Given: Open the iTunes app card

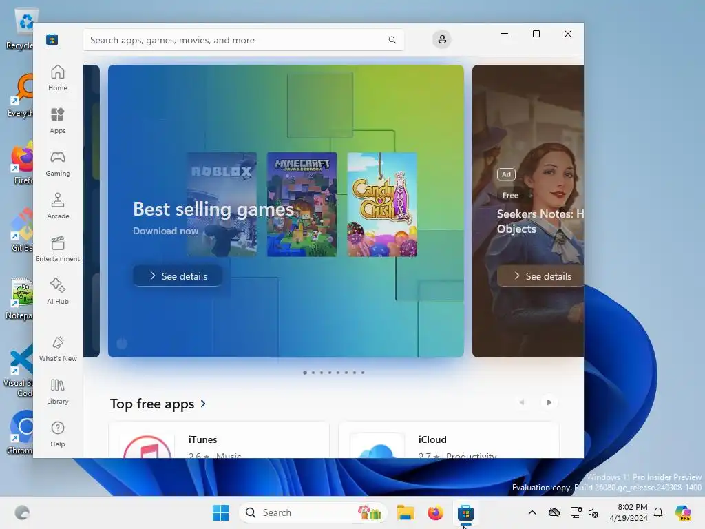Looking at the screenshot, I should (x=218, y=440).
